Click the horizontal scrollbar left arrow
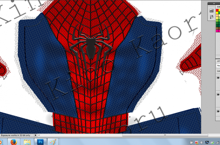 39,135
